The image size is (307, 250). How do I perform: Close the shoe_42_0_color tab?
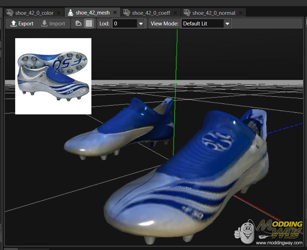pyautogui.click(x=59, y=13)
